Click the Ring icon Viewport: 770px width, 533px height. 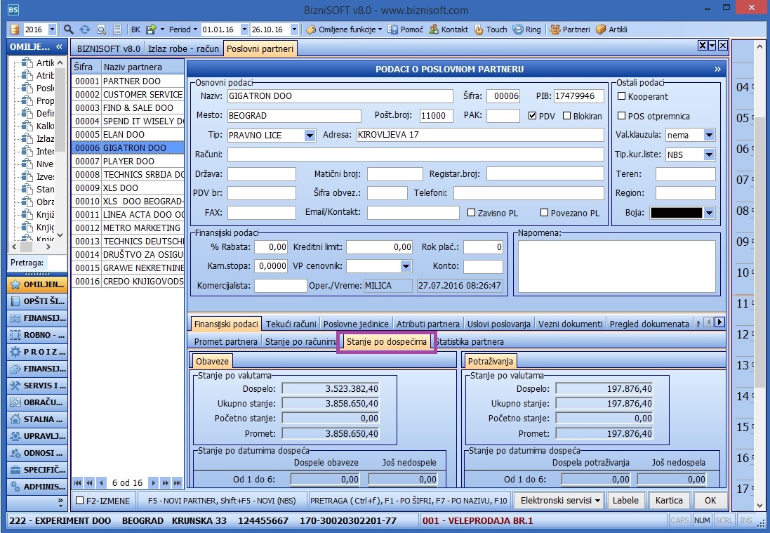[518, 29]
